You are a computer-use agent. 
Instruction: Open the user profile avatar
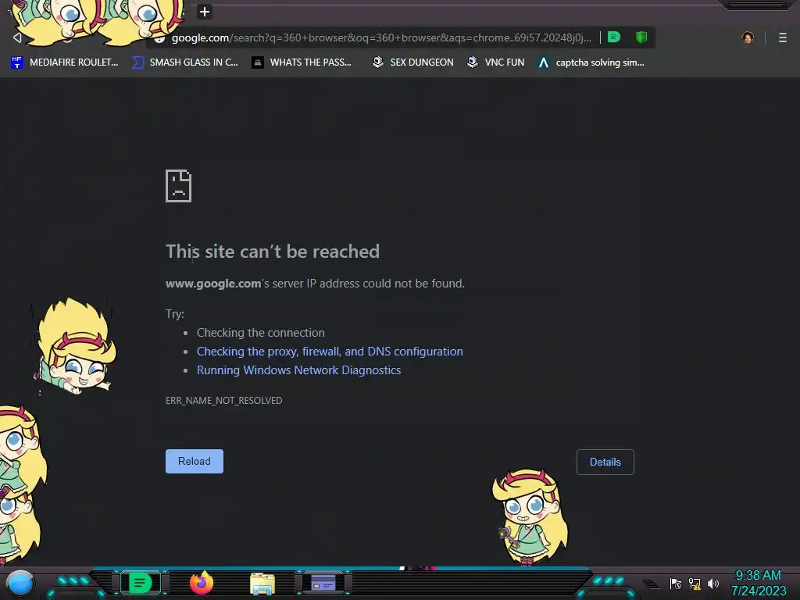748,37
